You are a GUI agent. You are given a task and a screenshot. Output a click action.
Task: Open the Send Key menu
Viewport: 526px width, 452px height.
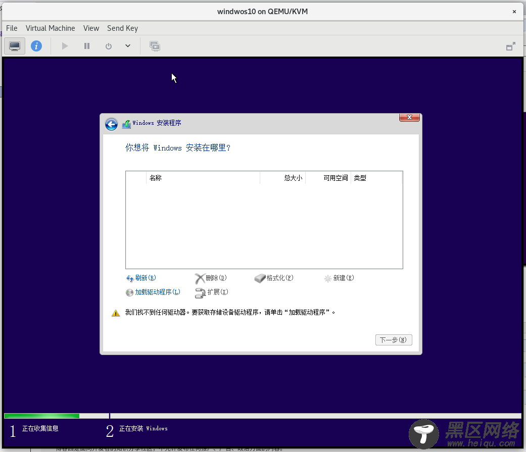tap(122, 28)
